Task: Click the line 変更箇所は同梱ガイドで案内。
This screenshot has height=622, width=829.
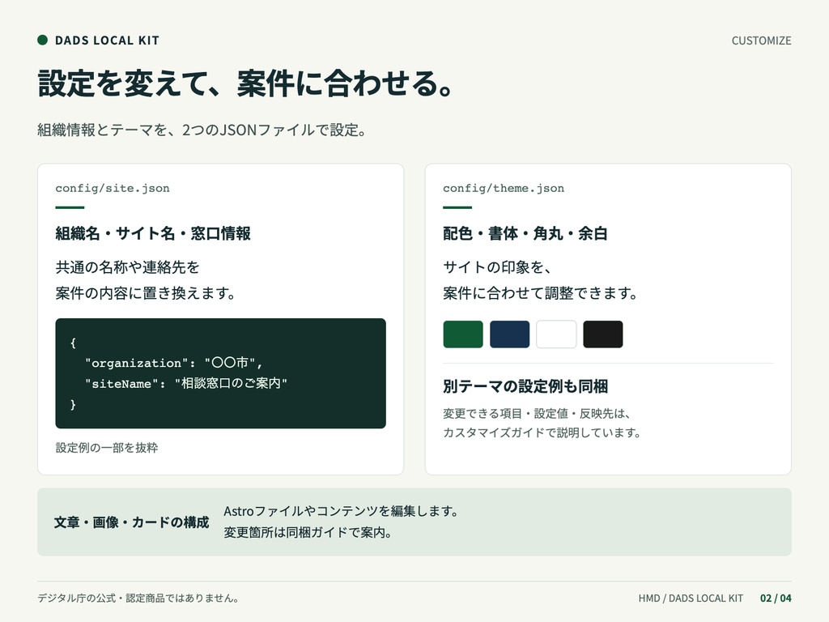Action: [308, 533]
